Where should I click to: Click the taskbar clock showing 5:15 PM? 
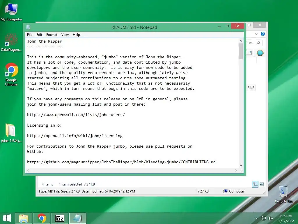(x=285, y=218)
